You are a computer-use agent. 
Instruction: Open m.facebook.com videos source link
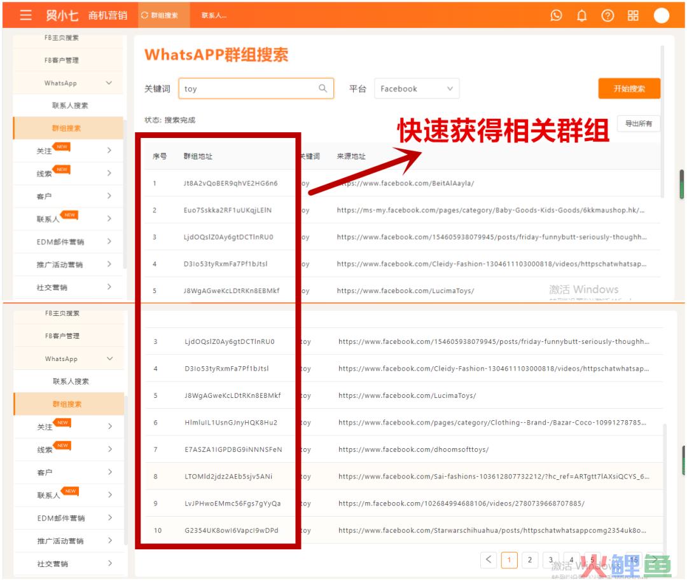click(x=461, y=503)
